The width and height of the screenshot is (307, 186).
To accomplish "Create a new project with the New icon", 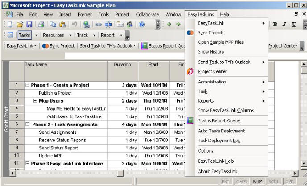I will point(10,24).
